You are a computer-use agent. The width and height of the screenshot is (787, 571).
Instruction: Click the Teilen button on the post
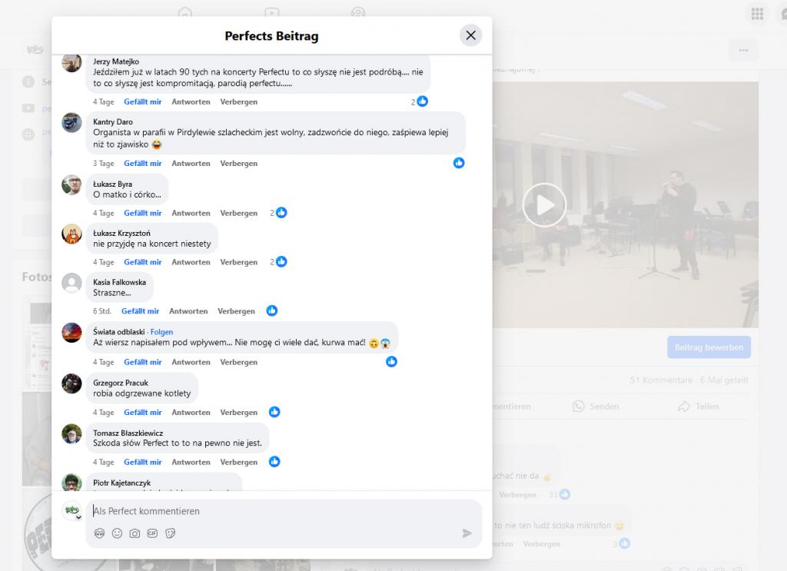point(698,407)
